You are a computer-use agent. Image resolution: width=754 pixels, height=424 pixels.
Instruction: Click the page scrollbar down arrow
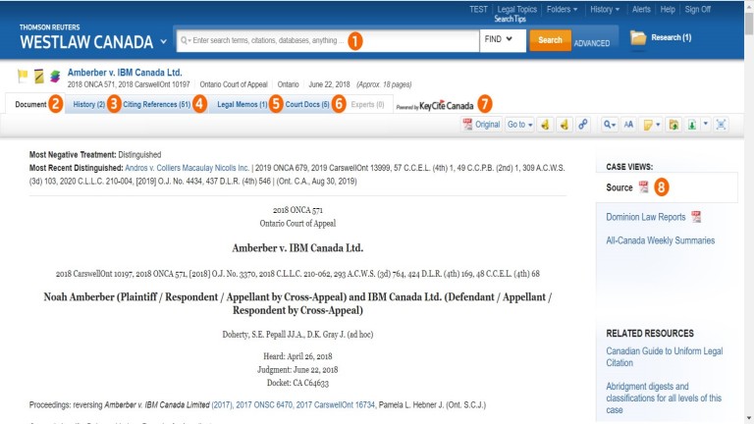click(x=749, y=419)
